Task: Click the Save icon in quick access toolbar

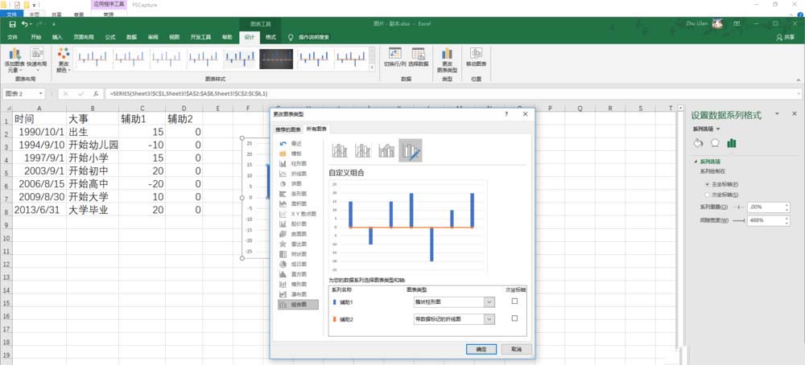Action: click(x=12, y=24)
